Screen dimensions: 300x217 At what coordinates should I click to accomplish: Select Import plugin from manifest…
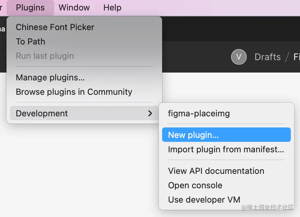click(x=226, y=149)
